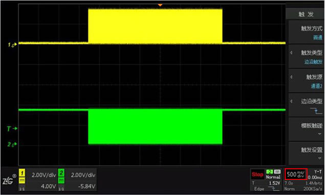
Task: Click the falling edge icon next to Edge
Action: tap(273, 188)
